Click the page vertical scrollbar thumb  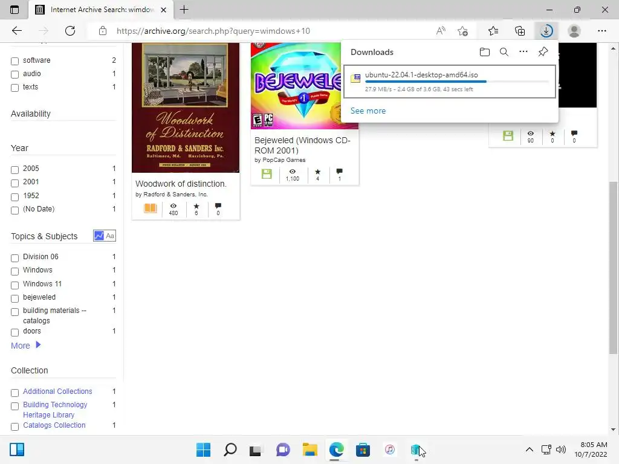click(x=613, y=268)
